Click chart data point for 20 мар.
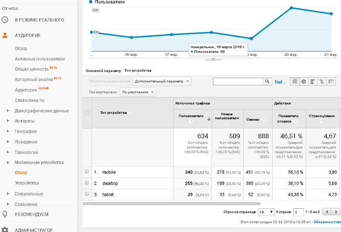 tap(291, 8)
